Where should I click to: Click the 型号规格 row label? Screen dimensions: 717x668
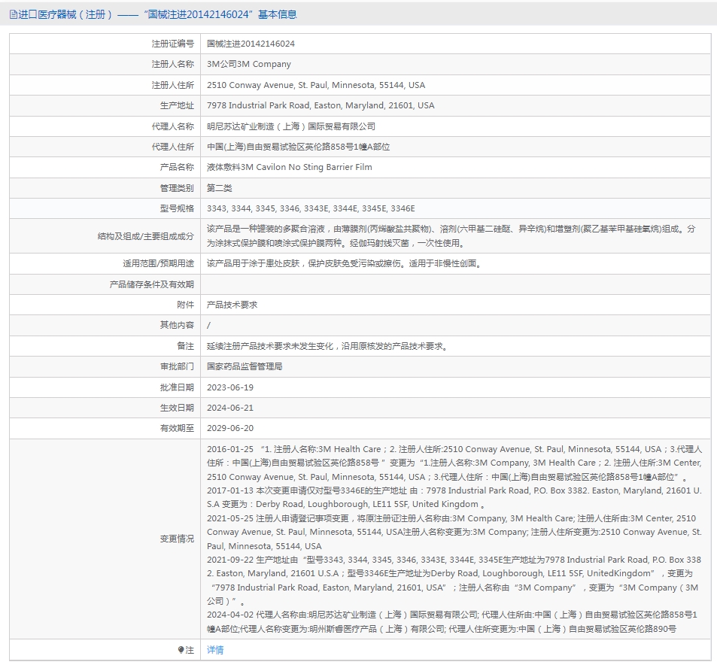pyautogui.click(x=177, y=208)
